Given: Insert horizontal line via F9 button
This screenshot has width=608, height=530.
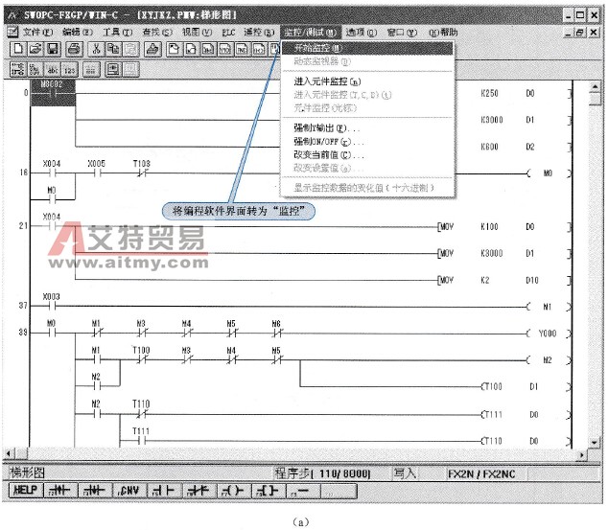Looking at the screenshot, I should pyautogui.click(x=303, y=491).
